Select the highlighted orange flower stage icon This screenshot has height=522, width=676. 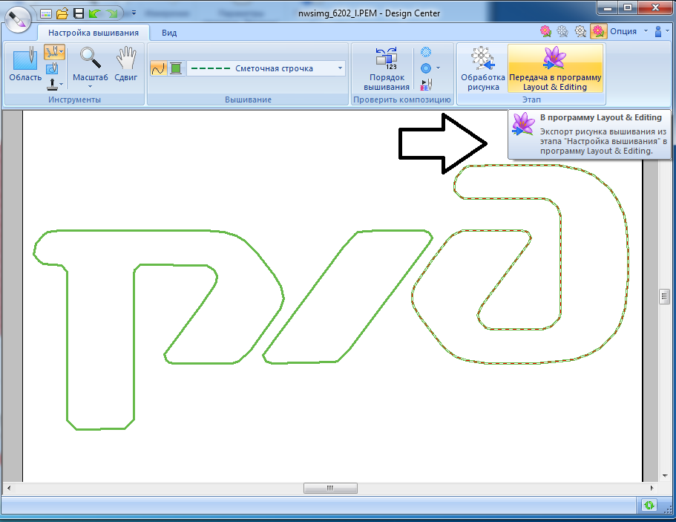click(597, 32)
